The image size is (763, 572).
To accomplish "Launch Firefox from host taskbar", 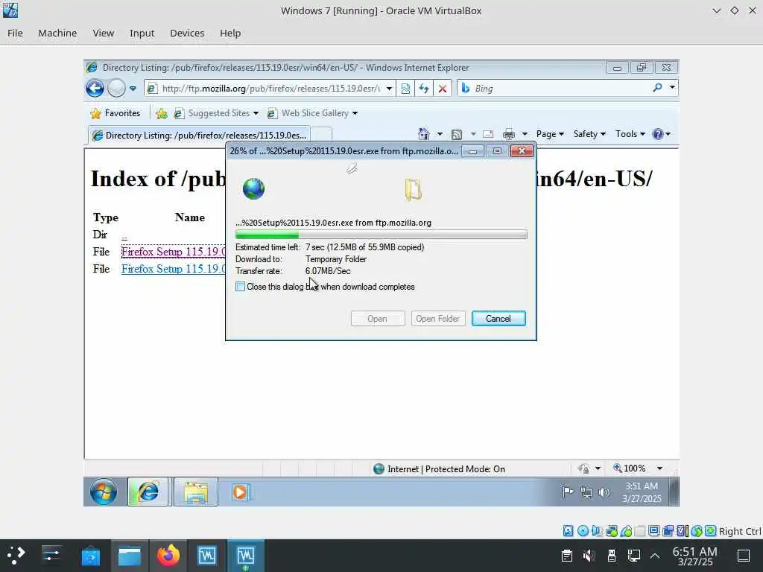I will pyautogui.click(x=168, y=556).
